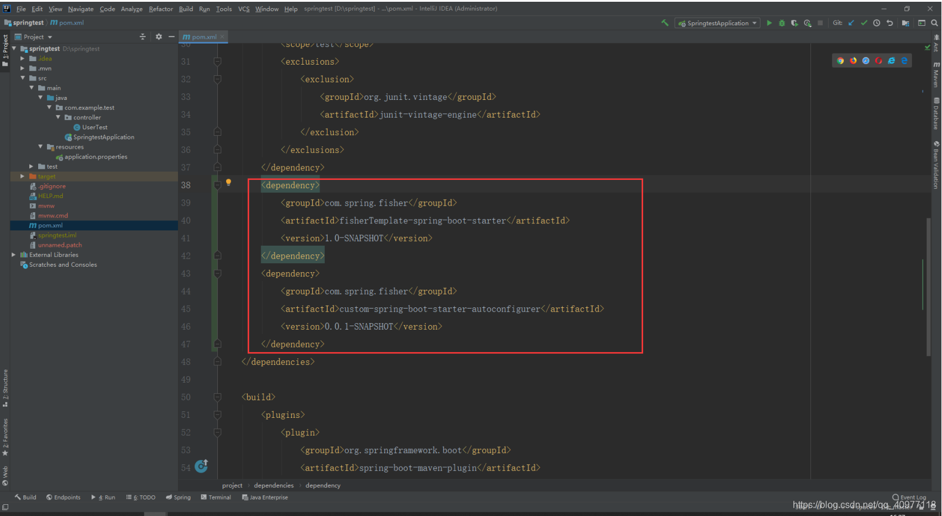Open pom.xml preview in Edge browser icon
Viewport: 942px width, 516px height.
[904, 61]
